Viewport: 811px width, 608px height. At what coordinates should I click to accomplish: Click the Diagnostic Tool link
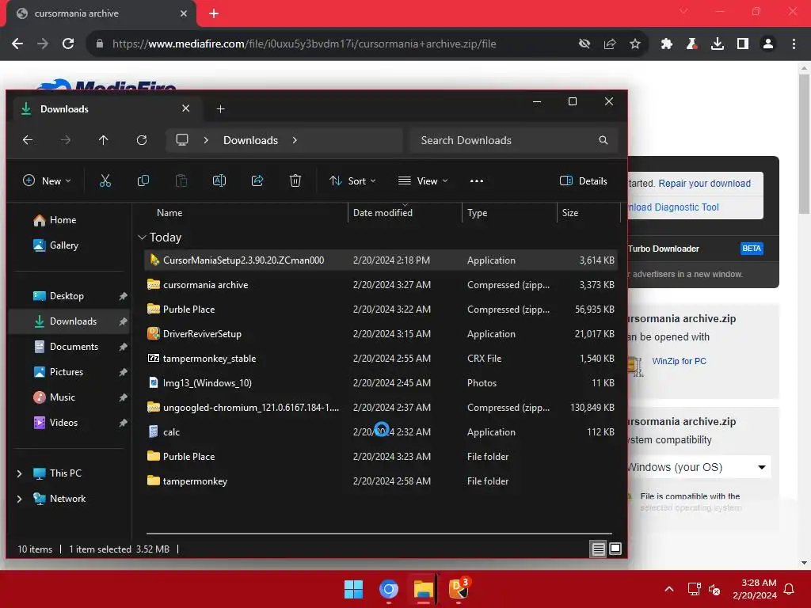[x=672, y=207]
